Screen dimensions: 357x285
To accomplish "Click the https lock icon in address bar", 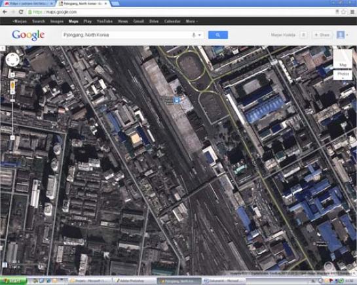I will coord(30,12).
